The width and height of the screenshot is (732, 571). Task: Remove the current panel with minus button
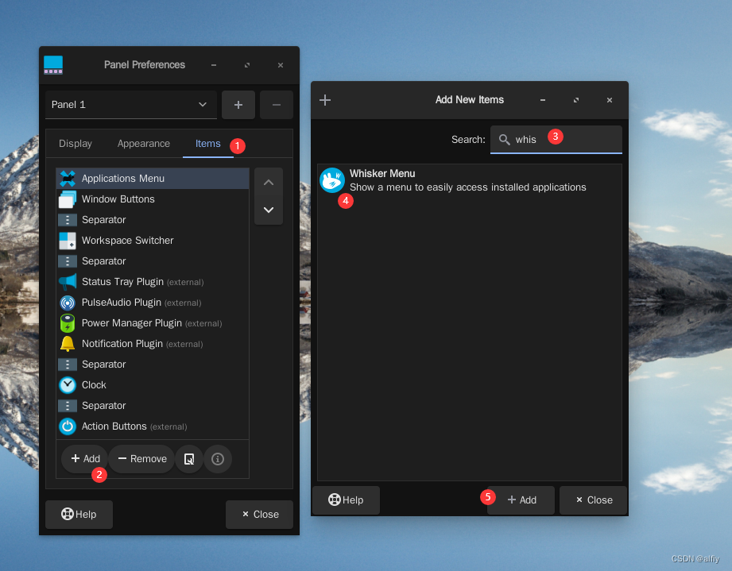277,105
